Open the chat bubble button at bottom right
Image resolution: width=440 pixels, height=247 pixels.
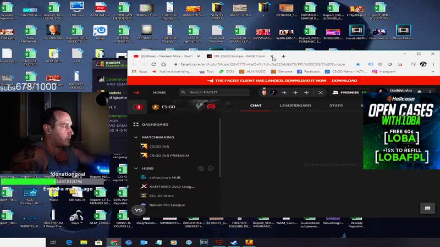click(x=427, y=208)
